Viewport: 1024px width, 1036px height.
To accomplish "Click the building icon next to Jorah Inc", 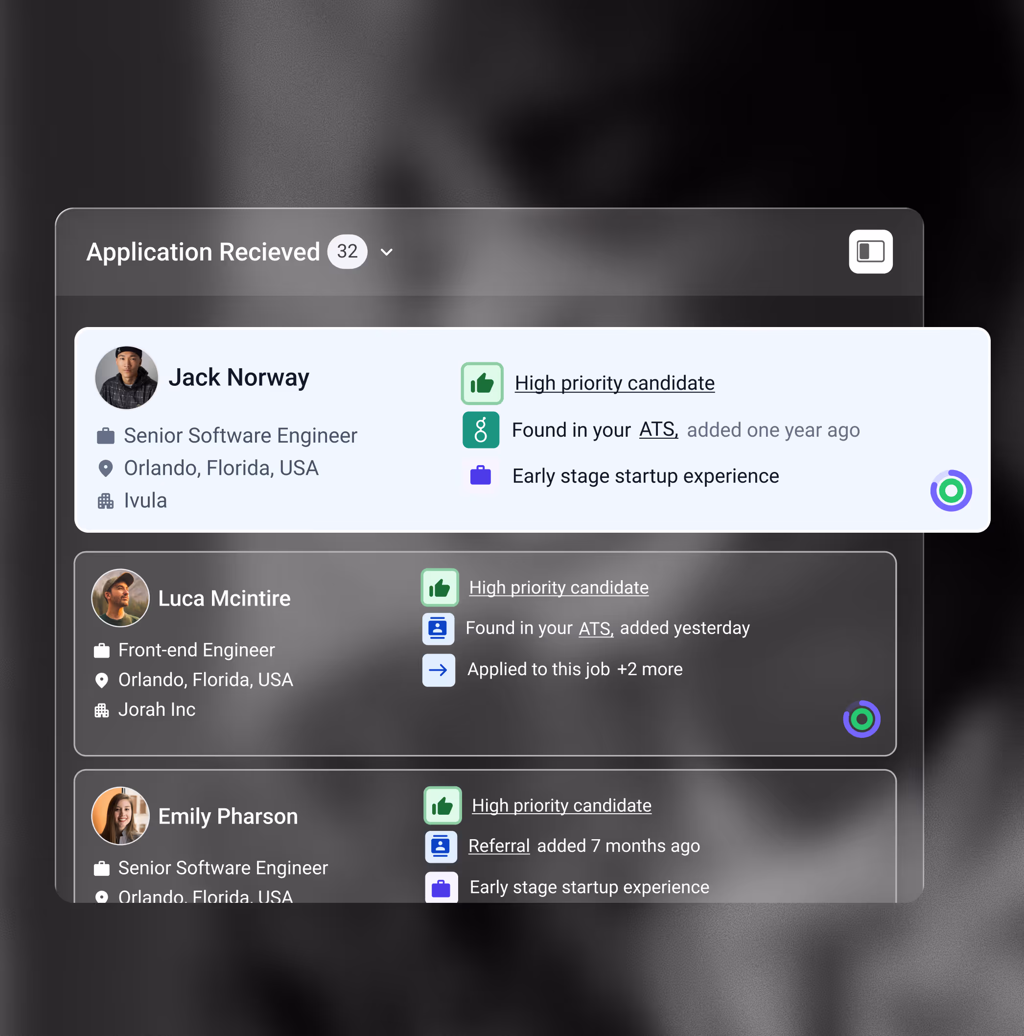I will coord(101,710).
